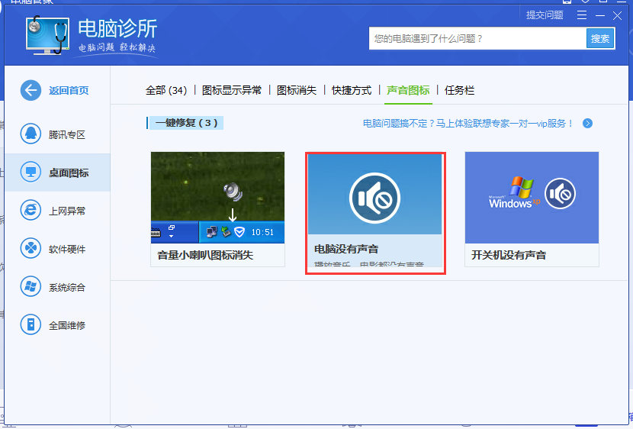Image resolution: width=633 pixels, height=429 pixels.
Task: Go to 腾讯专区 category label
Action: click(67, 134)
